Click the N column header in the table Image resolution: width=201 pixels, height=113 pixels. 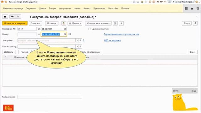pyautogui.click(x=6, y=57)
